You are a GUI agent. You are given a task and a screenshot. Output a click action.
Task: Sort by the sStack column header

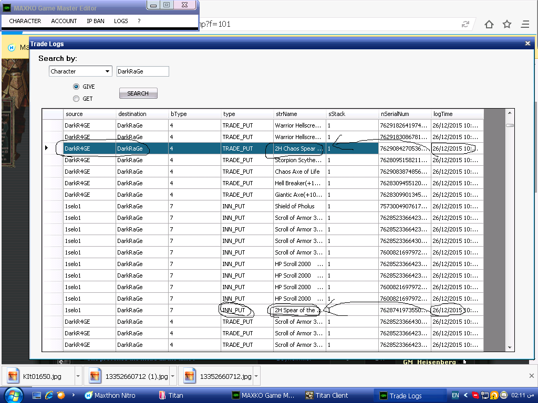pos(353,114)
